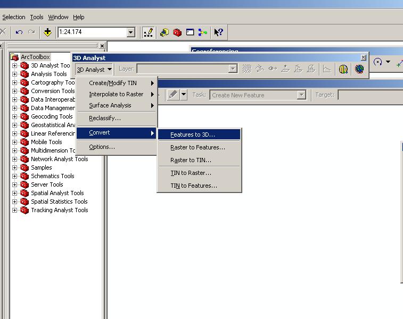The height and width of the screenshot is (319, 403).
Task: Expand the Analysis Tools toolbox node
Action: [x=15, y=74]
